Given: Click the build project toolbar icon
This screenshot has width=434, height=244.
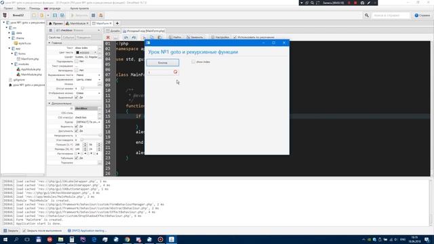Looking at the screenshot, I should pos(94,15).
